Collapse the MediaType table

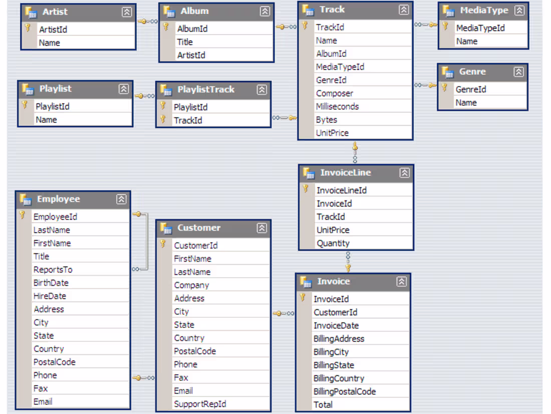click(518, 10)
